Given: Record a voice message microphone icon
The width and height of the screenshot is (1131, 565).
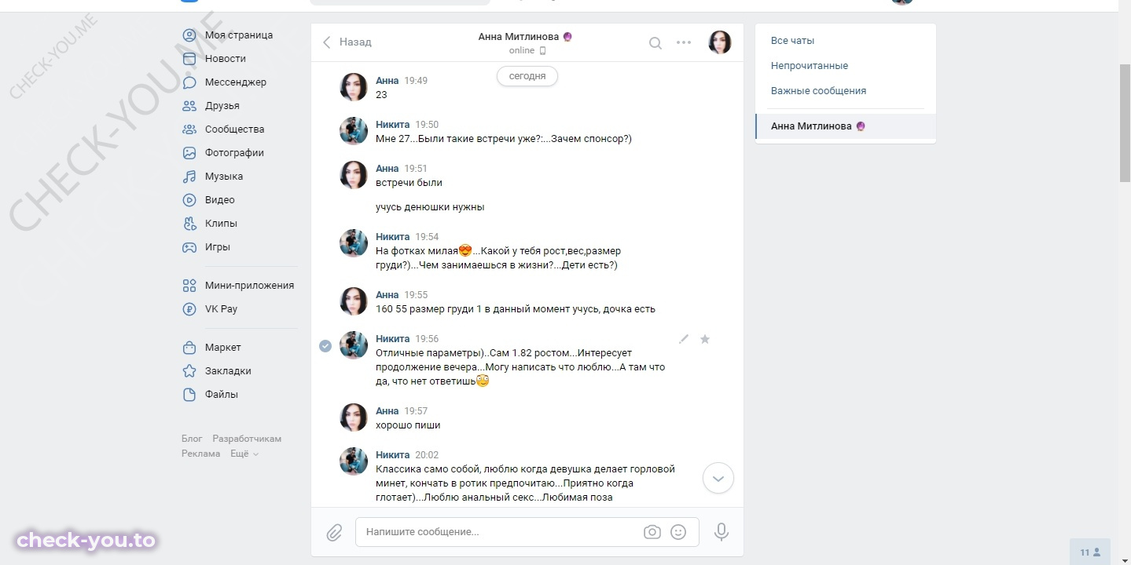Looking at the screenshot, I should [x=721, y=532].
